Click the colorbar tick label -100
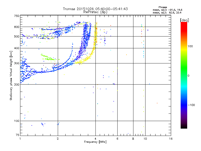The image size is (201, 151). pos(191,105)
